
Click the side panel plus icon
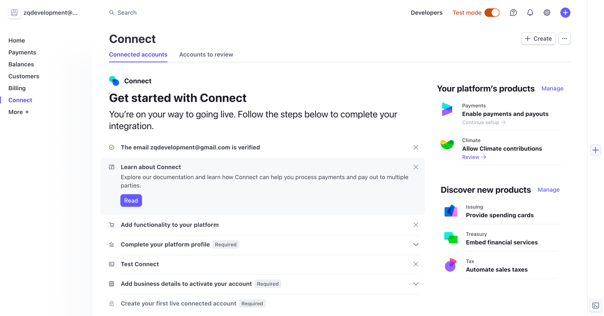(596, 150)
